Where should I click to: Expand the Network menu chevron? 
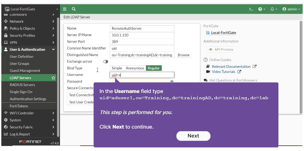53,21
